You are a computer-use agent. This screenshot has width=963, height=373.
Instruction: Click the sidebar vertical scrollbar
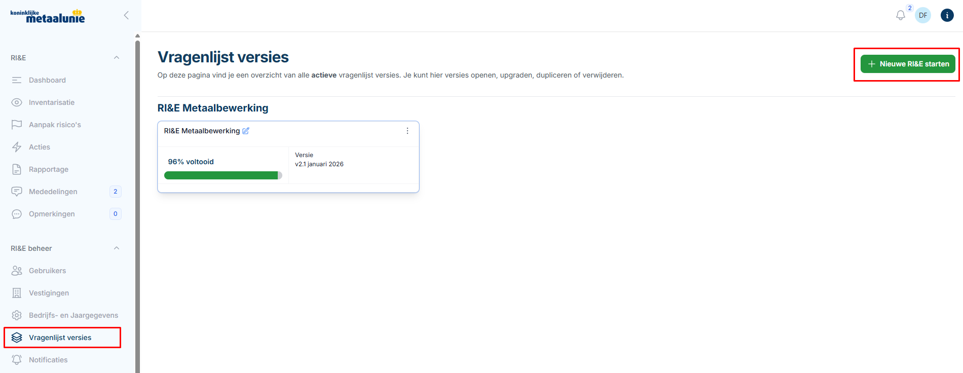coord(137,203)
